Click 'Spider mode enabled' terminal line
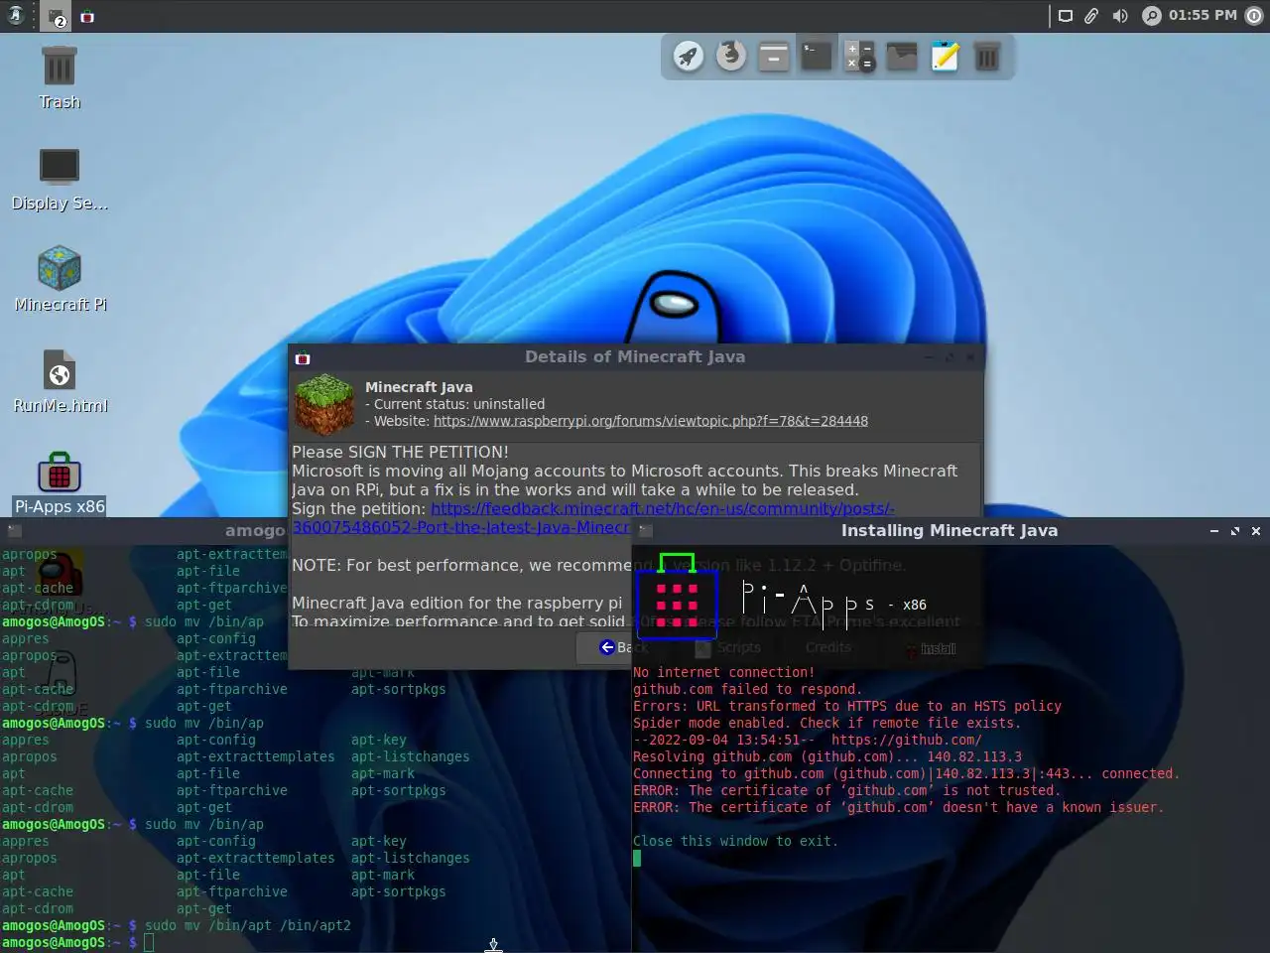This screenshot has height=953, width=1270. pyautogui.click(x=826, y=723)
